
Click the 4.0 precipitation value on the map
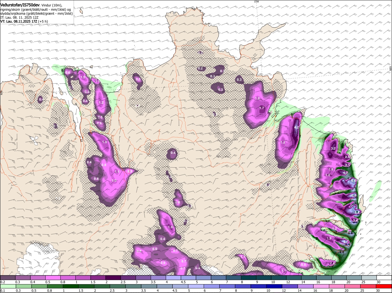[345, 173]
